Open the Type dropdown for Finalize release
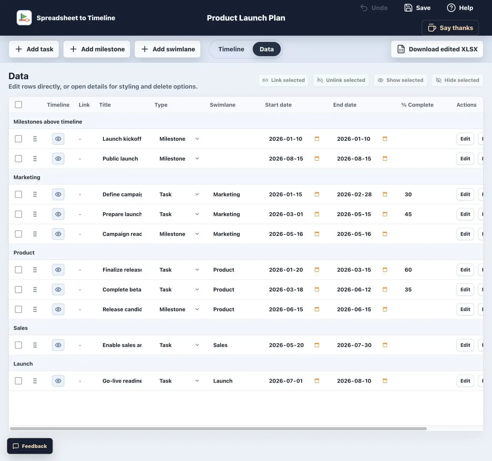Image resolution: width=492 pixels, height=461 pixels. point(180,270)
